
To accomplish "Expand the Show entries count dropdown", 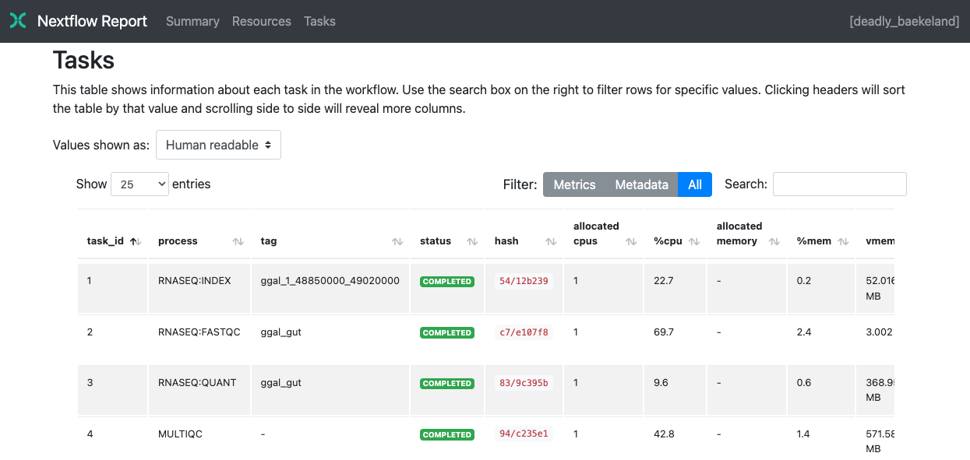I will click(x=139, y=184).
